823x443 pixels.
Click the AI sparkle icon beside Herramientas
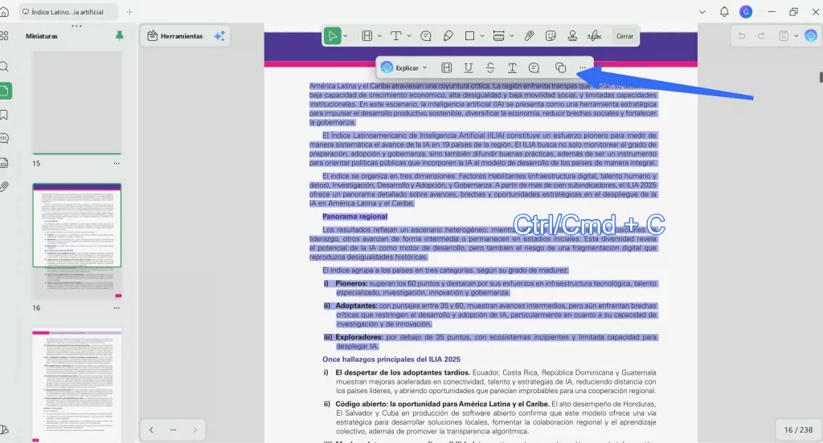pos(219,35)
